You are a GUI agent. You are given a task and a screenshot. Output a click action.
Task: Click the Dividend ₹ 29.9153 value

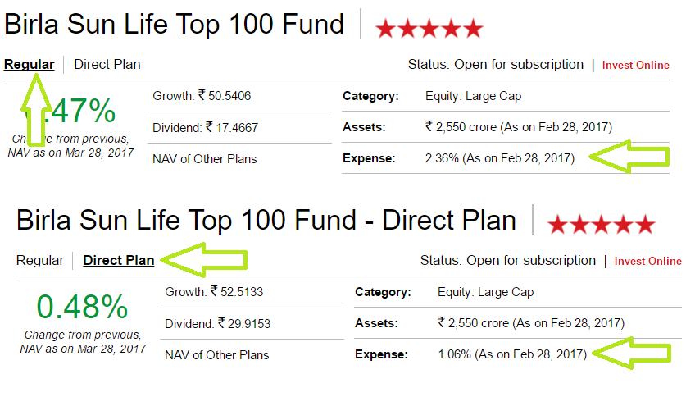218,324
